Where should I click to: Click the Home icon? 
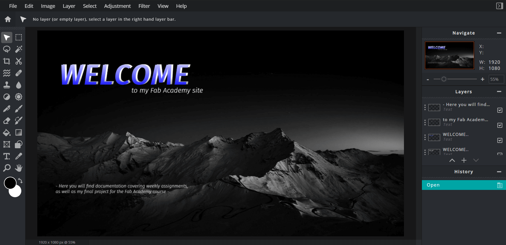pos(8,19)
